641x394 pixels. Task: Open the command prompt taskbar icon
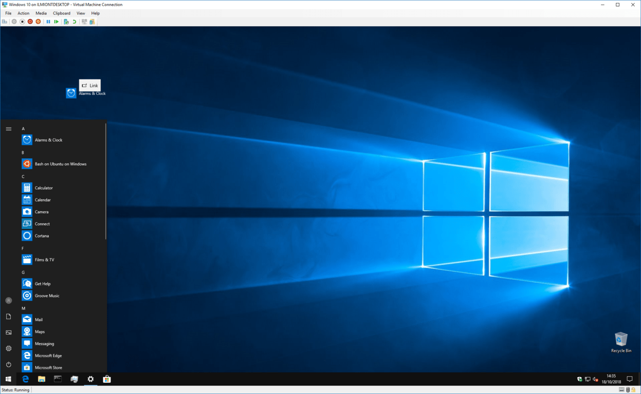[58, 379]
